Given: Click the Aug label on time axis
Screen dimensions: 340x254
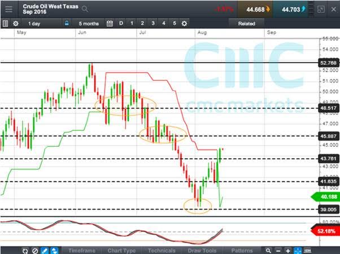Looking at the screenshot, I should [202, 33].
